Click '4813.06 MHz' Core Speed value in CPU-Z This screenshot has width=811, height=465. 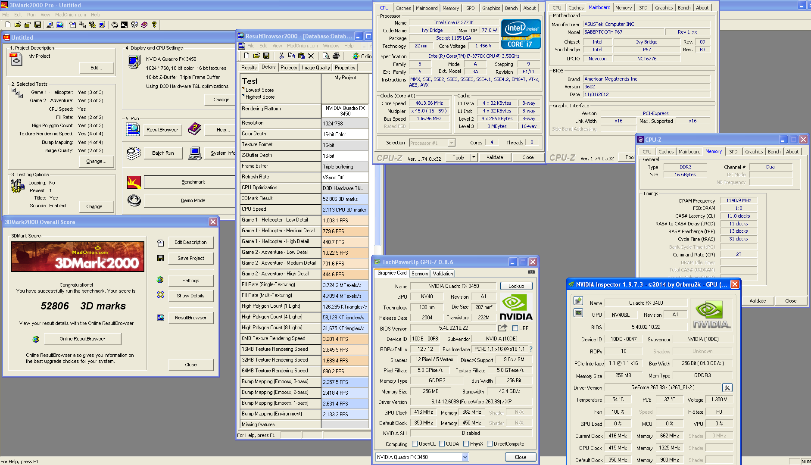[429, 103]
